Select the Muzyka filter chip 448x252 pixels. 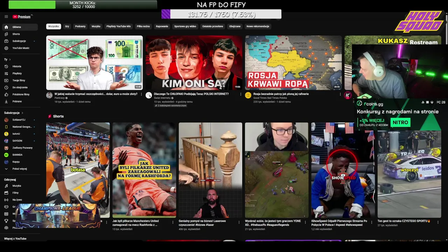tap(96, 26)
